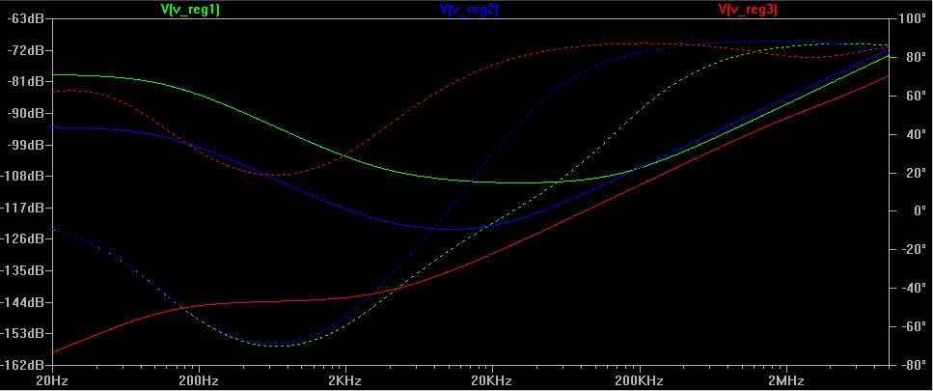This screenshot has height=391, width=933.
Task: Click the -126dB magnitude axis label
Action: (22, 238)
